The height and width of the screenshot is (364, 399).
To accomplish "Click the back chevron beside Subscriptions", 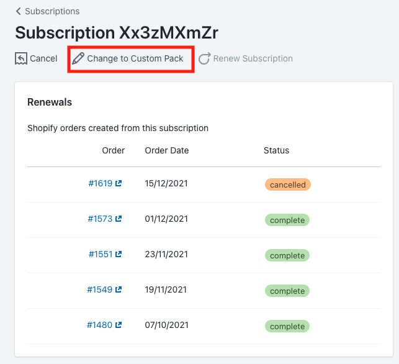I will pos(19,11).
